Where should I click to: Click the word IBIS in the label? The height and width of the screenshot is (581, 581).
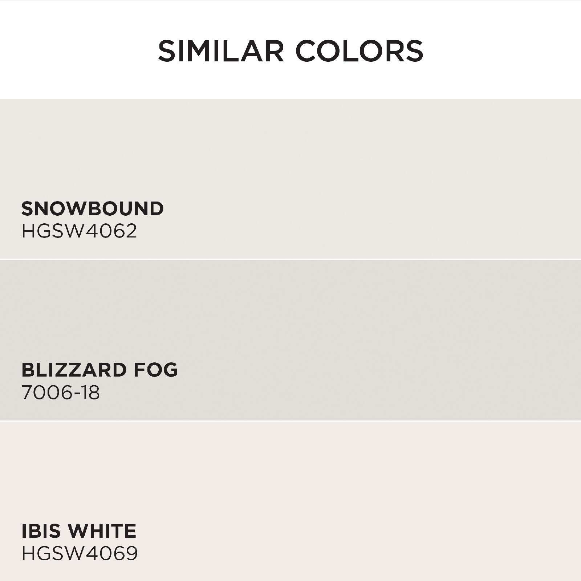coord(41,531)
